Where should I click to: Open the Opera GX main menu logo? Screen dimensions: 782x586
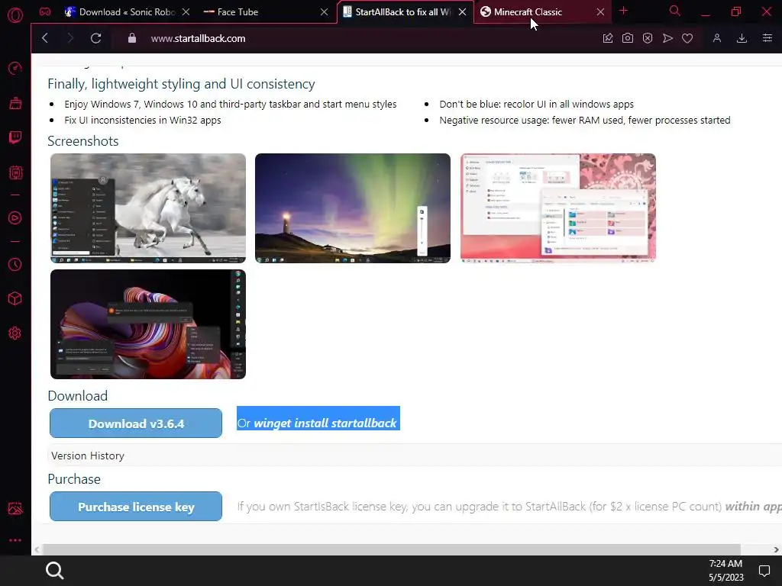tap(15, 15)
